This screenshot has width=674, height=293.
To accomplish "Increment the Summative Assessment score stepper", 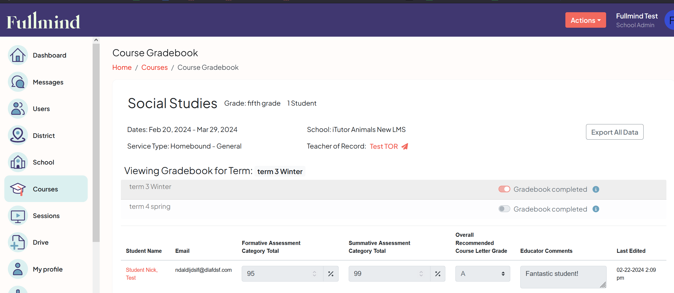I will click(x=421, y=272).
